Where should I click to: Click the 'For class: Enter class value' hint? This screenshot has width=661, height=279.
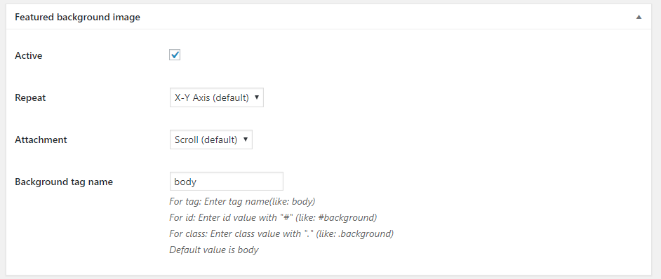(281, 233)
